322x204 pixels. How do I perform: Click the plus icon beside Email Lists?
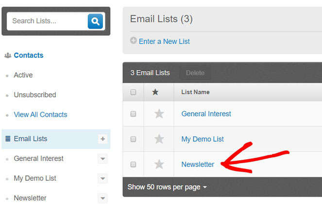pos(102,139)
